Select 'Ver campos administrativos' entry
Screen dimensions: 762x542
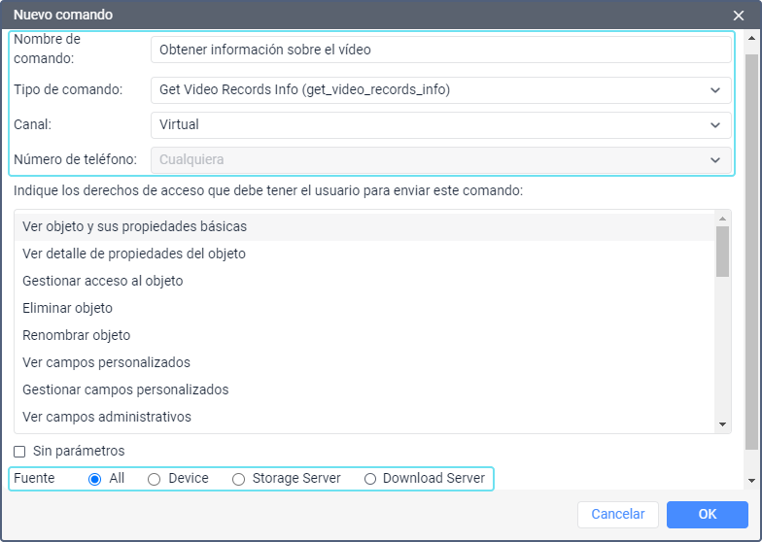(107, 417)
